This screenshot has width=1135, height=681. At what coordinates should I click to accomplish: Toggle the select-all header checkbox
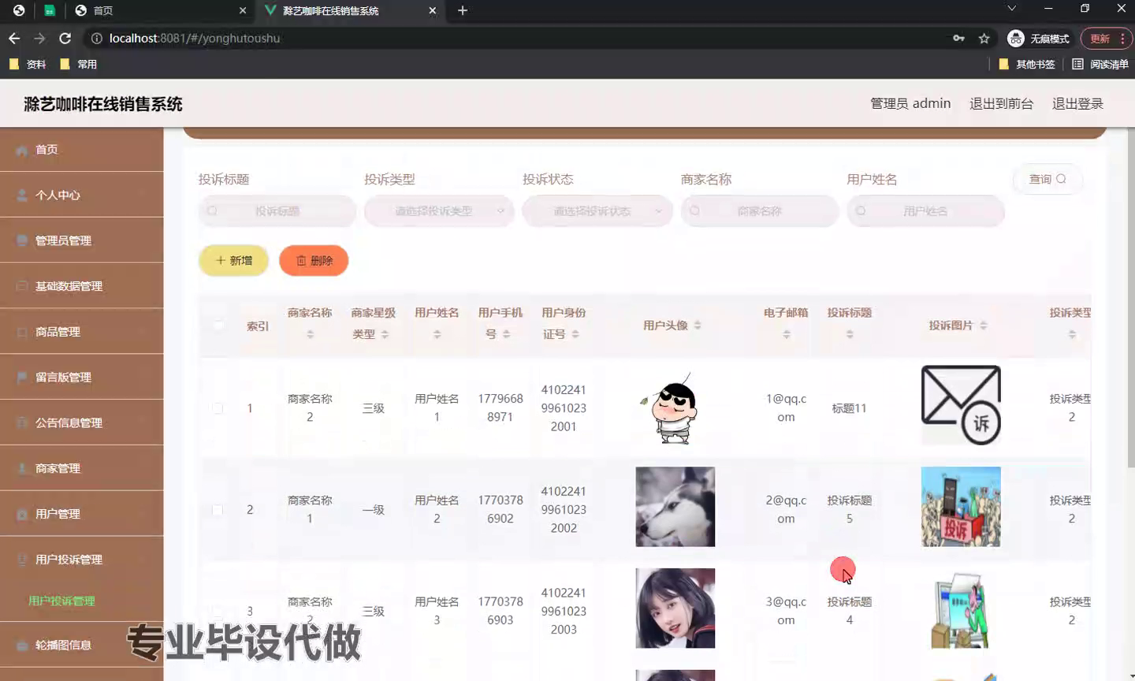218,325
